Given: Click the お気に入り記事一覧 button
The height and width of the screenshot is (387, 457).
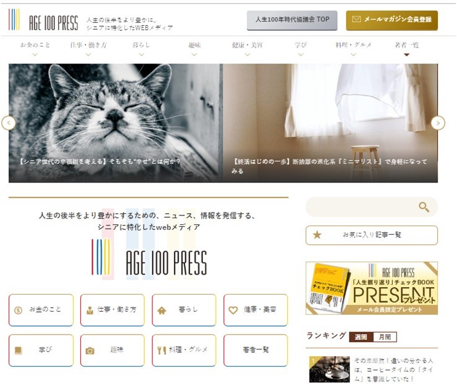Looking at the screenshot, I should [x=372, y=235].
